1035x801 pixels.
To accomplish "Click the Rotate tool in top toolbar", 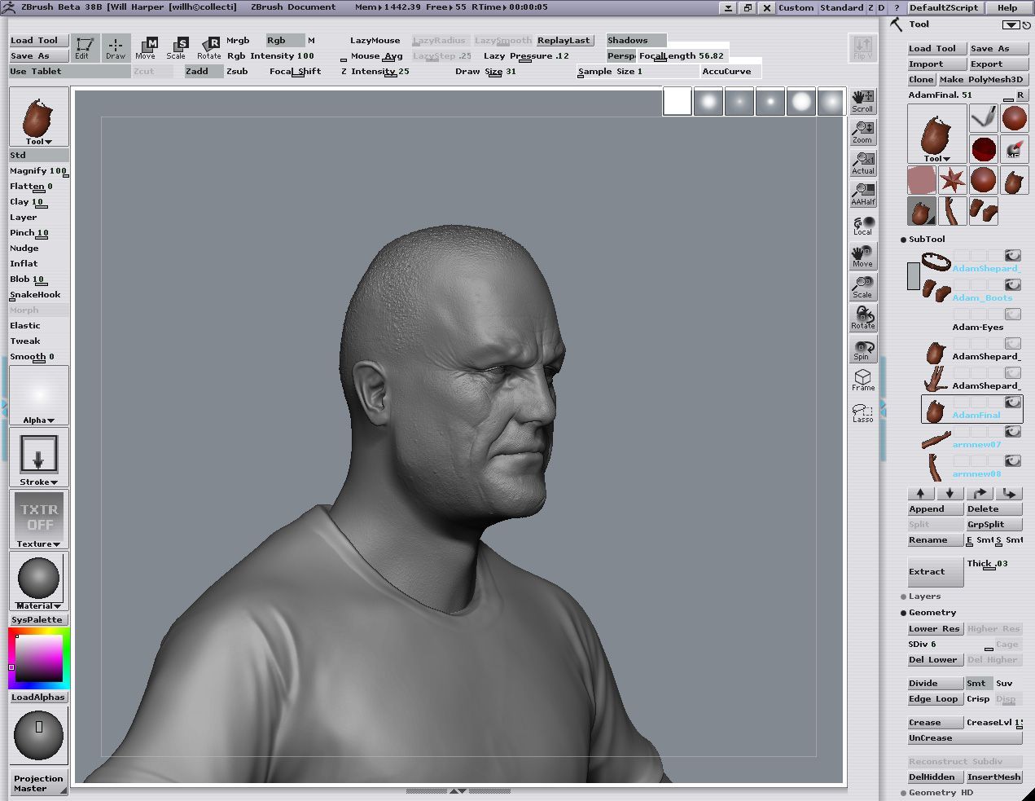I will (209, 47).
